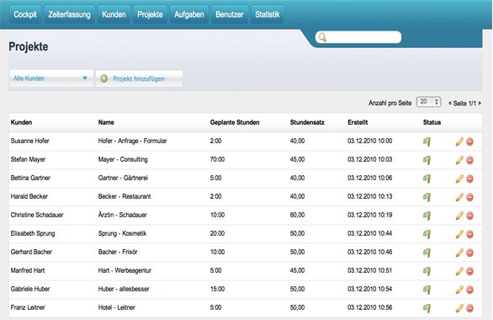Edit Becker - Restaurant project with pencil
The height and width of the screenshot is (320, 493).
459,197
